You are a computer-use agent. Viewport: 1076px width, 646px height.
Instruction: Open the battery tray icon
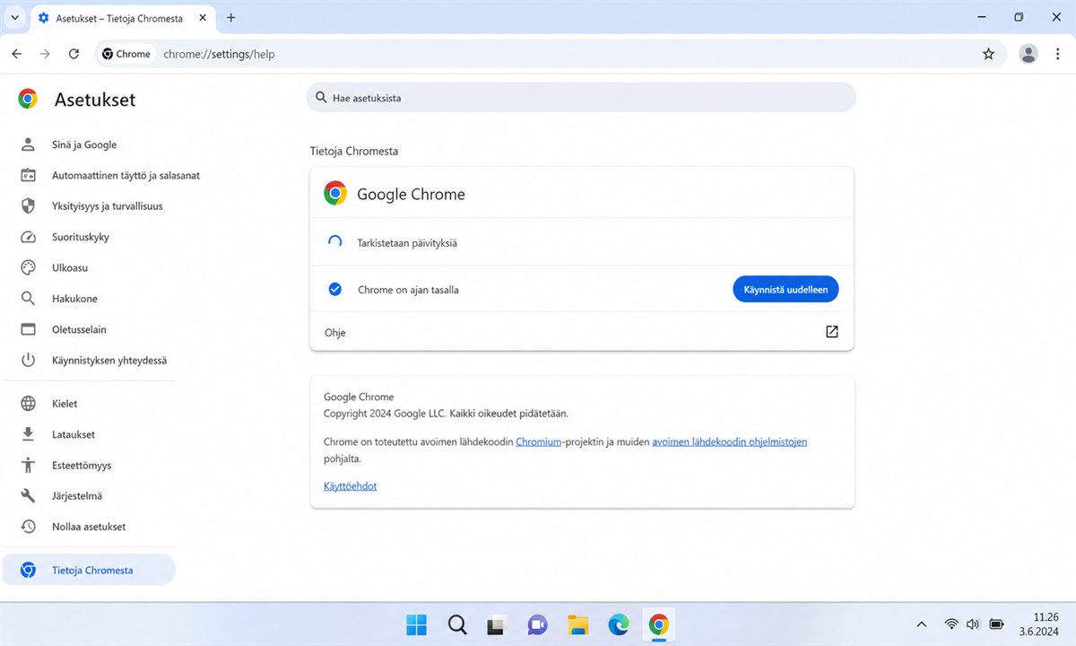point(996,624)
